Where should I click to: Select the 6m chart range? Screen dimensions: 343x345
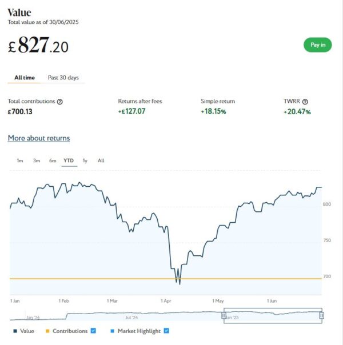point(53,161)
